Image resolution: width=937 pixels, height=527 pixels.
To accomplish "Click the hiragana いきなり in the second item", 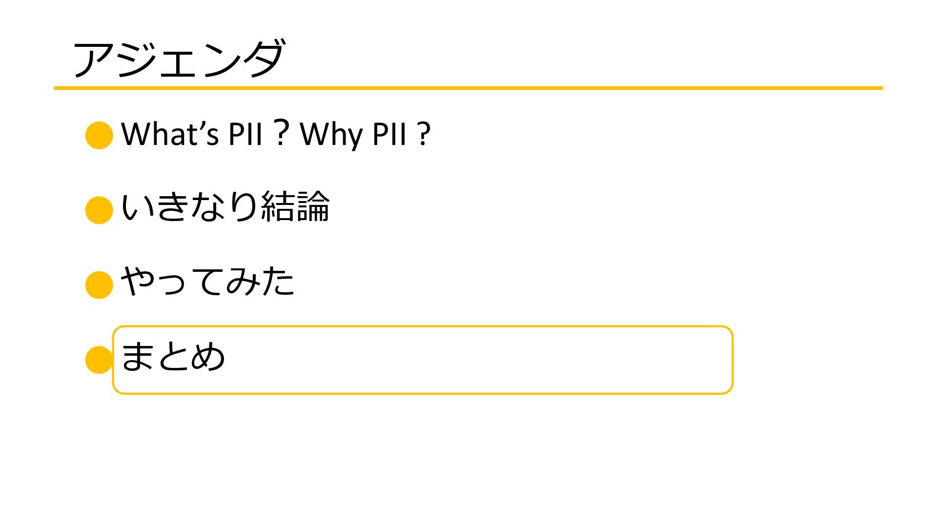I will tap(189, 207).
